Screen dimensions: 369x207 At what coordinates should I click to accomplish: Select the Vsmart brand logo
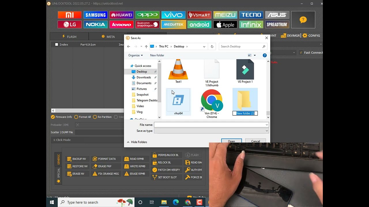click(199, 15)
